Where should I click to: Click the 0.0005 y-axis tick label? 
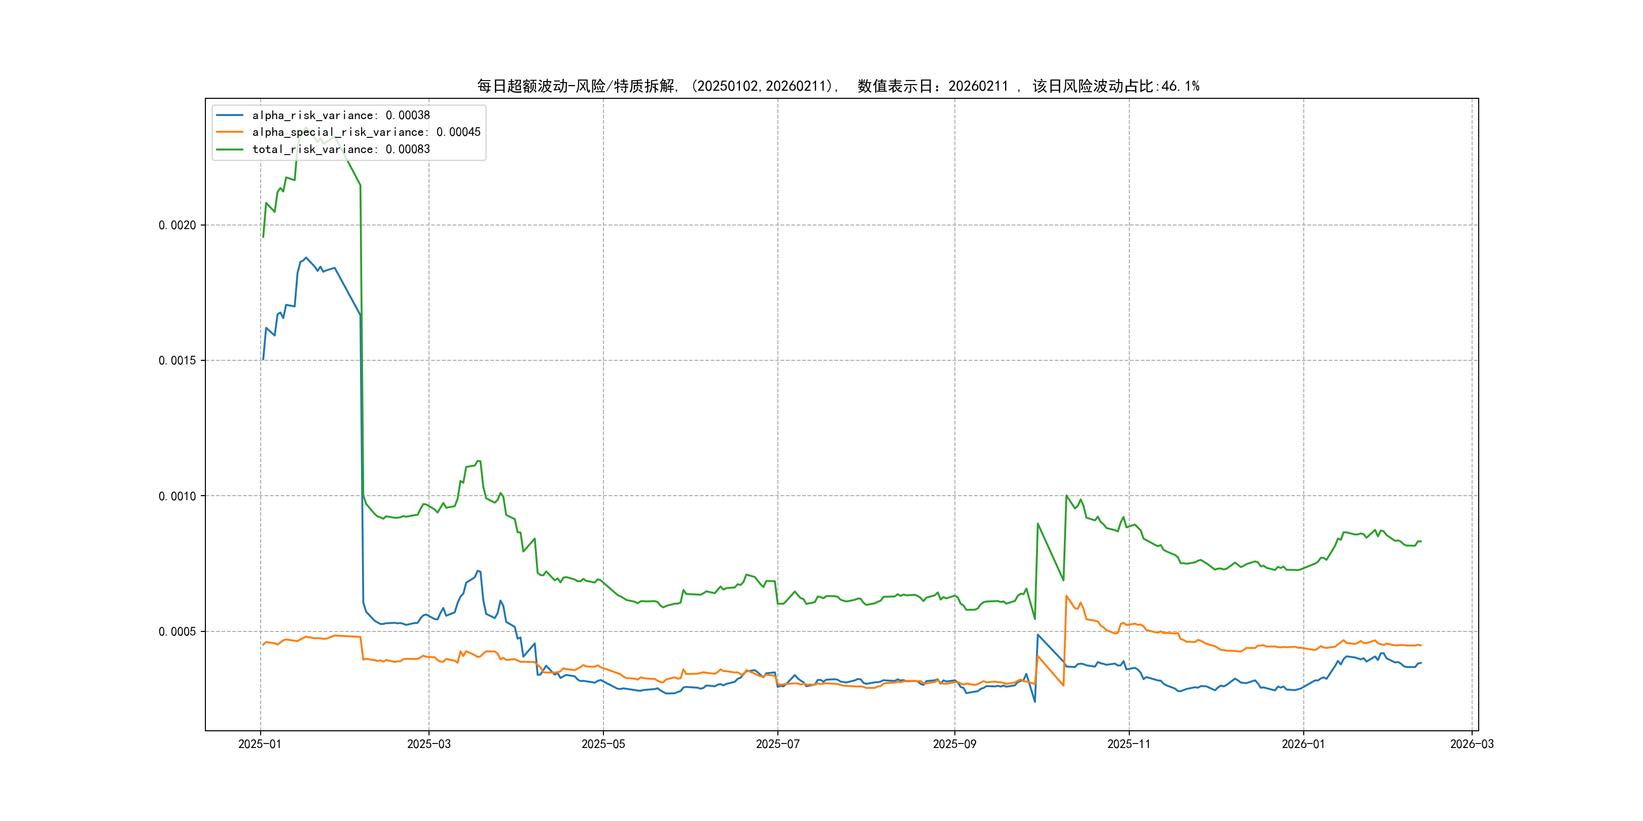[177, 631]
